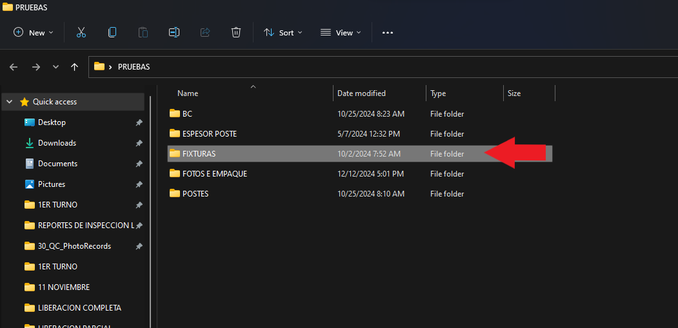Click the Quick access star icon
678x328 pixels.
pyautogui.click(x=25, y=102)
